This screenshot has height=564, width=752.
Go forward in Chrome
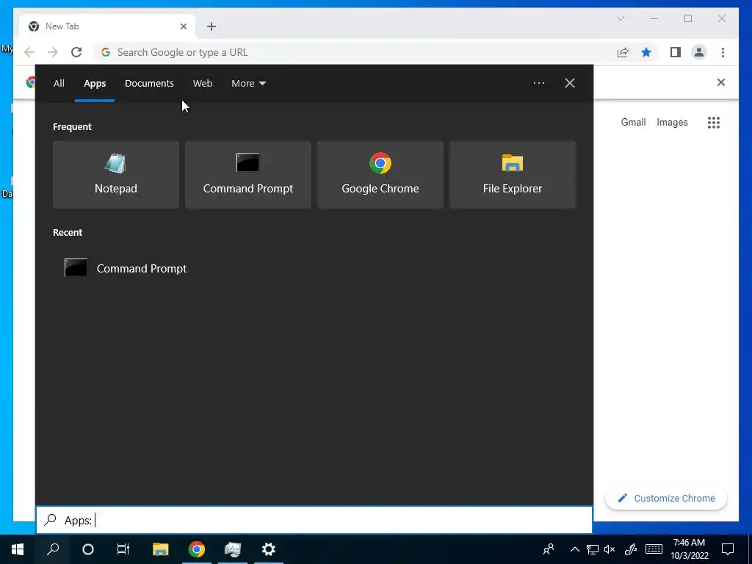(x=53, y=52)
